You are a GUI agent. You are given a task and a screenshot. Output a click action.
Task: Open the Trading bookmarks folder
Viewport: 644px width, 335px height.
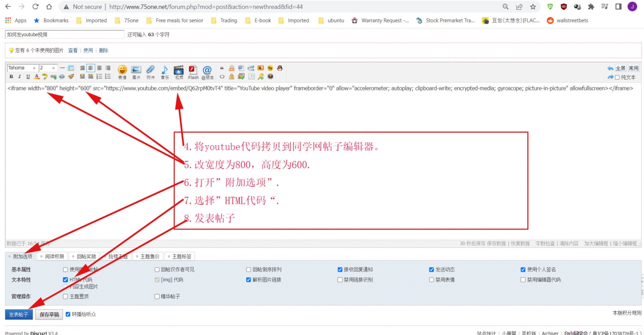click(224, 21)
